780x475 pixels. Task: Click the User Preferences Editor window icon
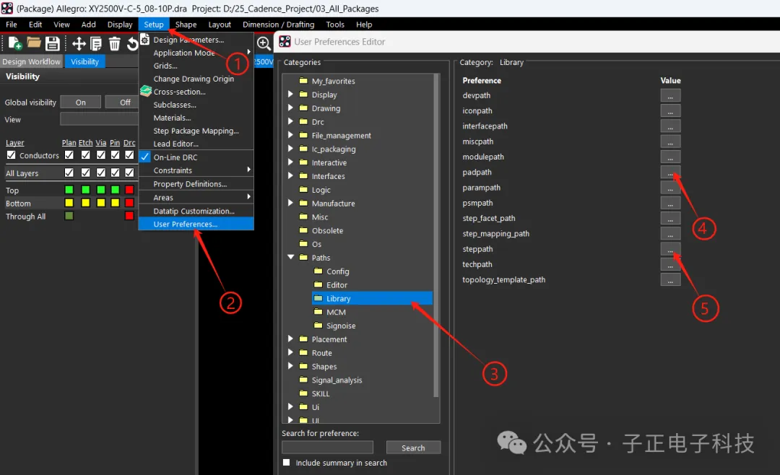(285, 42)
